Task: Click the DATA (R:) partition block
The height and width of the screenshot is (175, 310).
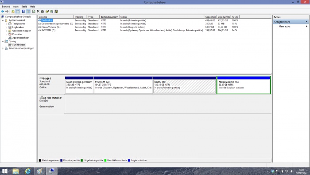Action: coord(185,85)
